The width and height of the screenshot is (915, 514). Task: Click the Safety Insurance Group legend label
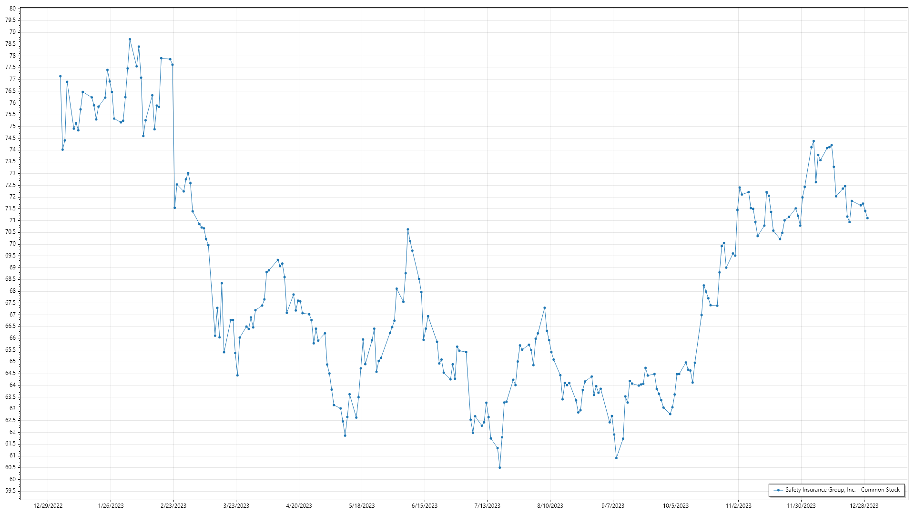(x=842, y=490)
